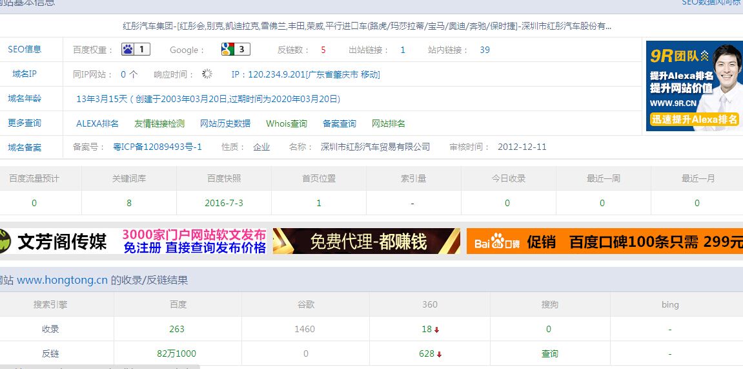Click the SEO信息 row label

pyautogui.click(x=25, y=49)
